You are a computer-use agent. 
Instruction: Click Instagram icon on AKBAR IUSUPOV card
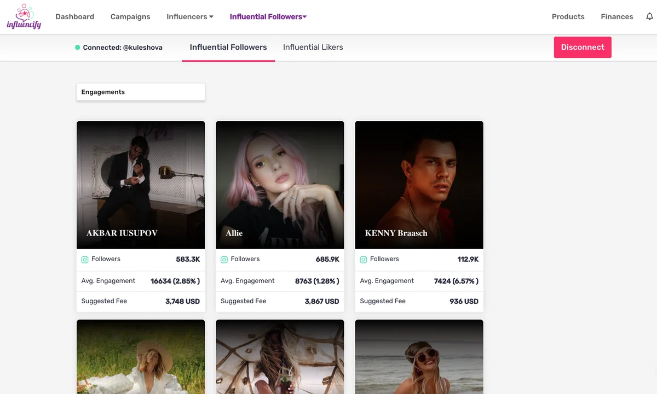point(85,260)
